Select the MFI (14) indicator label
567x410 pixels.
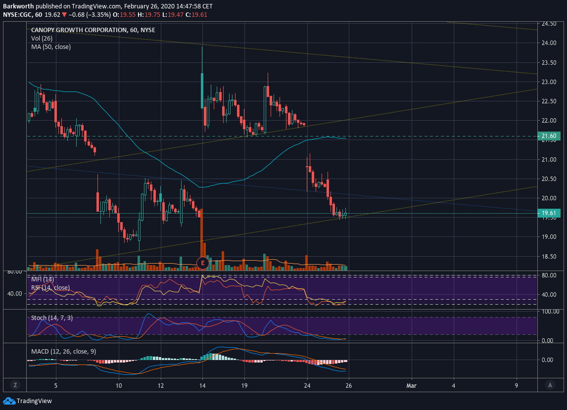[x=43, y=279]
